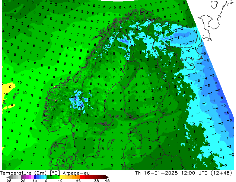Click the -28 legend label
236x182 pixels.
click(7, 181)
